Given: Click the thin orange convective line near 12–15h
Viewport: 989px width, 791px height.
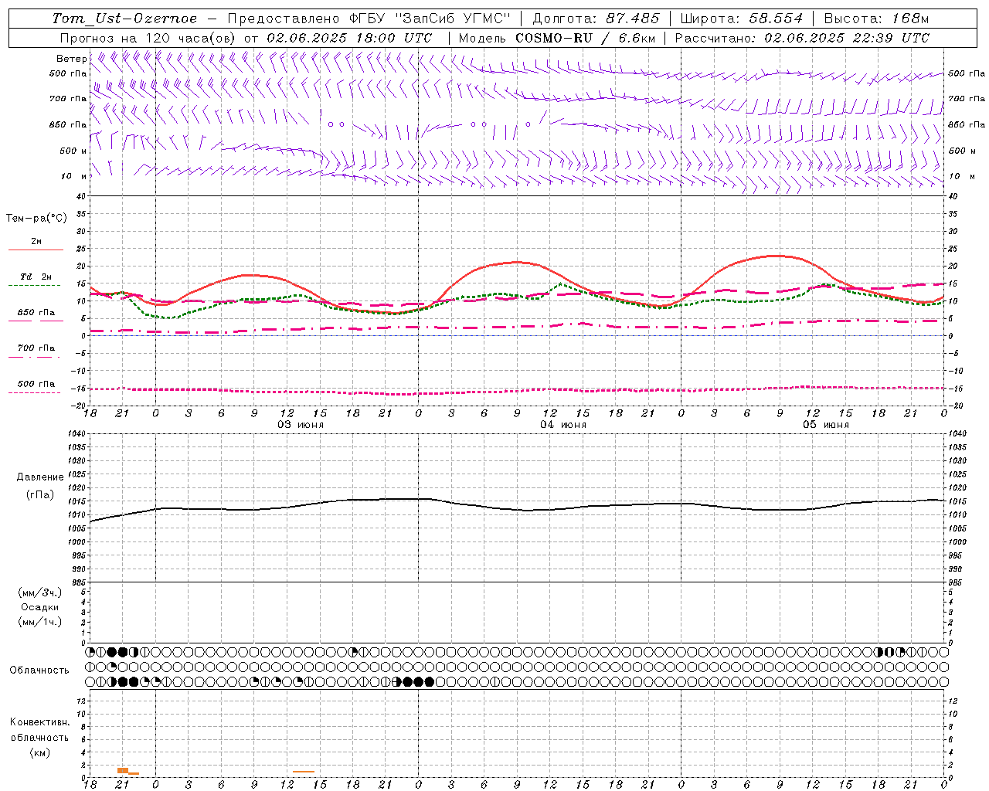Looking at the screenshot, I should tap(304, 772).
